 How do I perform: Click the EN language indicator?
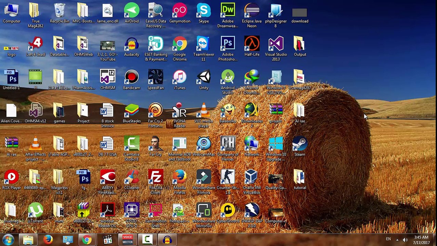388,239
